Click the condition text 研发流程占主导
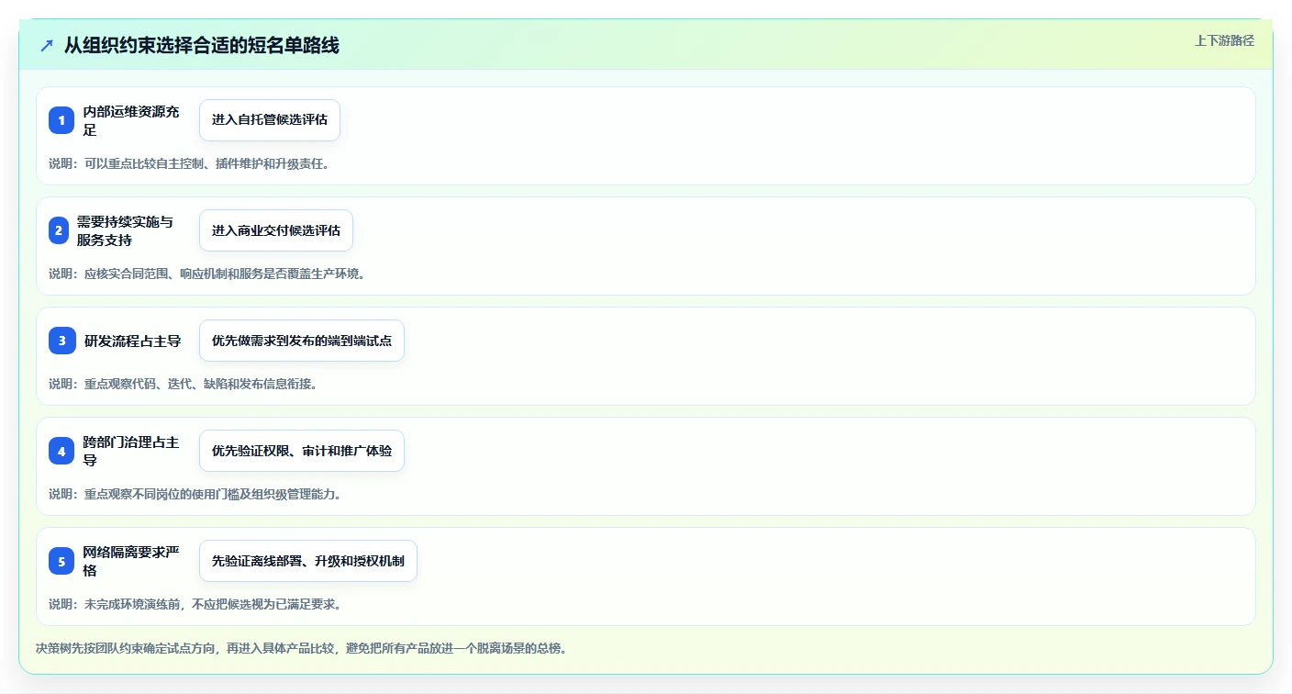The width and height of the screenshot is (1292, 694). pyautogui.click(x=132, y=341)
